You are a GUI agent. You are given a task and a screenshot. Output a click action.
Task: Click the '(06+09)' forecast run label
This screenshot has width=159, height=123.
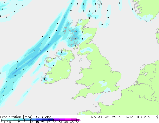[151, 117]
